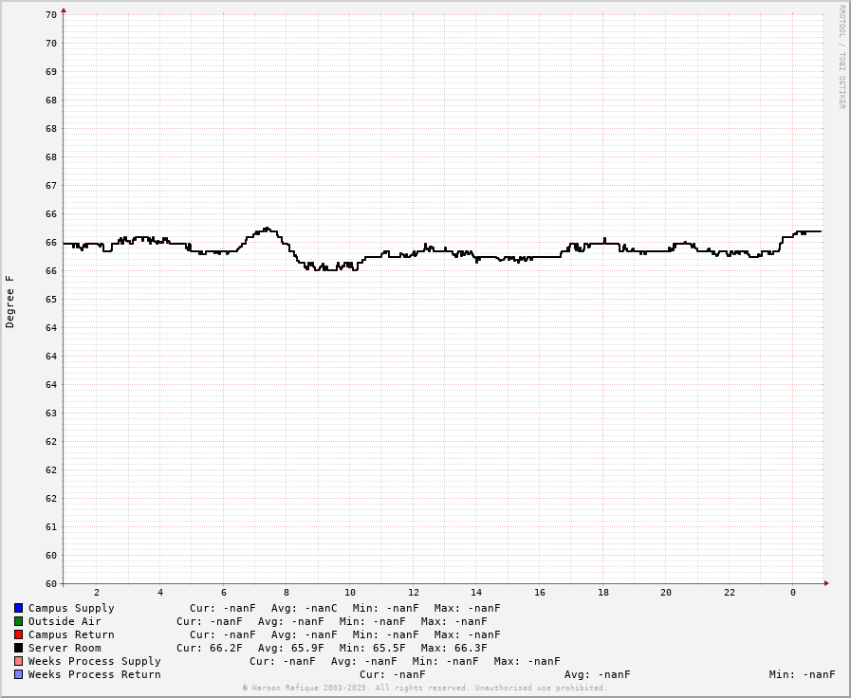Select the red Campus Return legend swatch
The height and width of the screenshot is (698, 851).
(18, 634)
